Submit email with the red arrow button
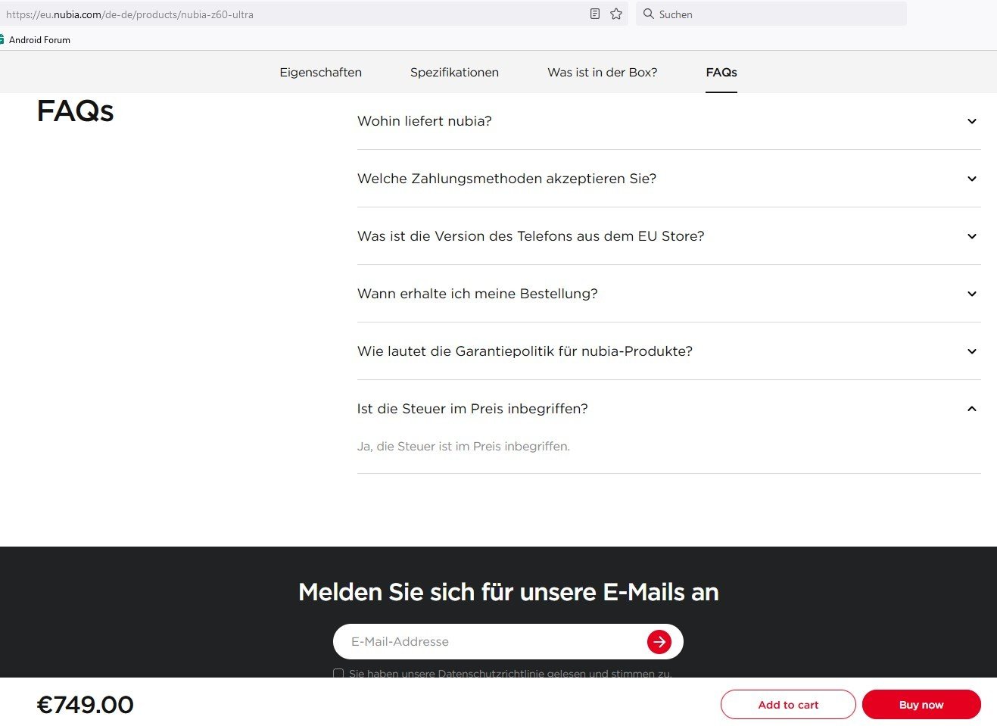This screenshot has width=997, height=726. (659, 642)
